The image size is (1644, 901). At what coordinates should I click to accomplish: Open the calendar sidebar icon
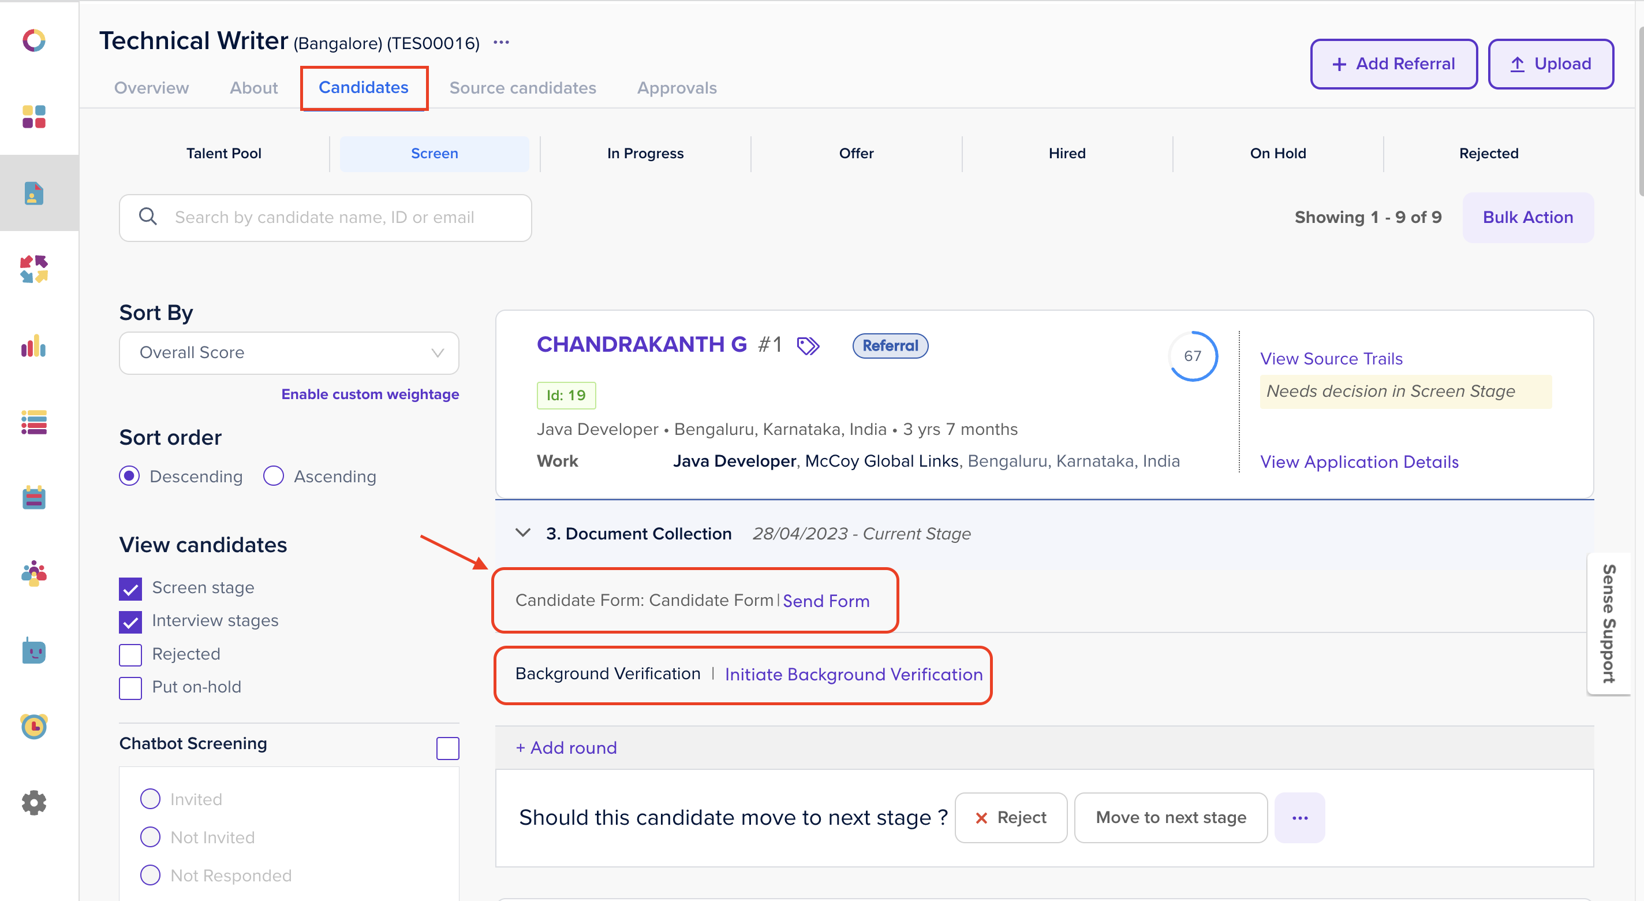click(34, 497)
